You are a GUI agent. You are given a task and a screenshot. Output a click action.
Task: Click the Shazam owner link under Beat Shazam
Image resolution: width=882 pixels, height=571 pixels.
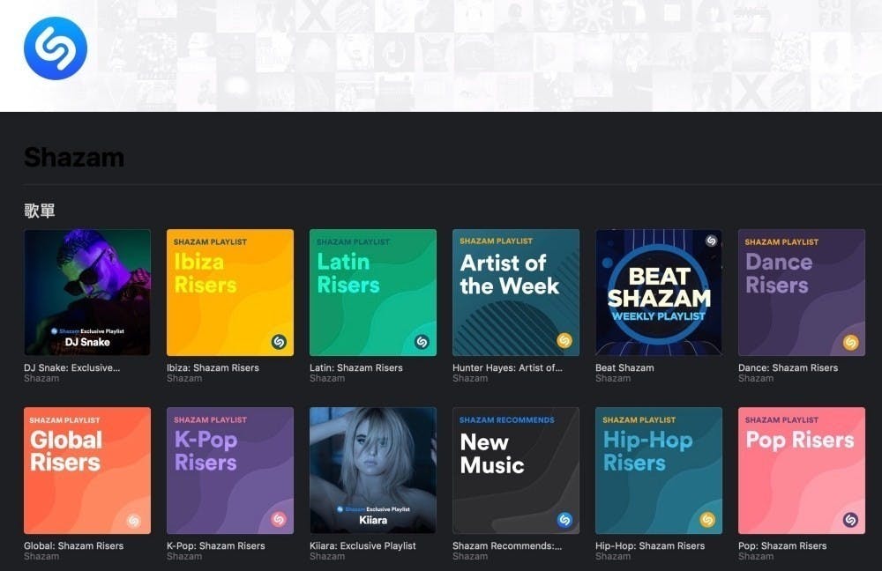point(612,378)
